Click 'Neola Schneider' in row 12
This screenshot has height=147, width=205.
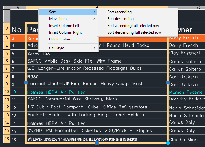click(x=187, y=108)
